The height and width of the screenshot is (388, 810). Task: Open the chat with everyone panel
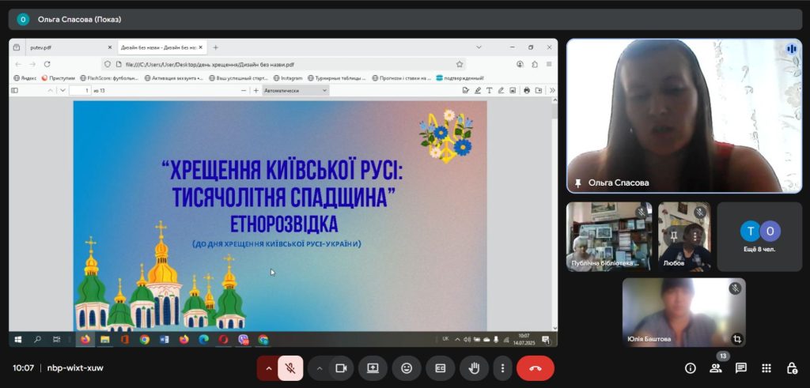click(x=741, y=368)
